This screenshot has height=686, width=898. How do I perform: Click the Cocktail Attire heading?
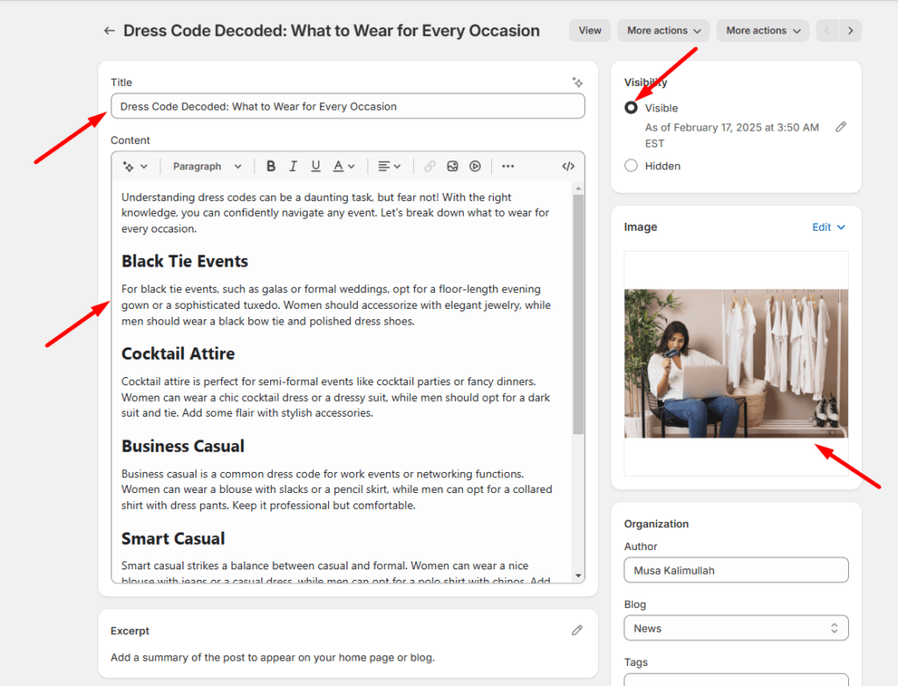click(178, 354)
